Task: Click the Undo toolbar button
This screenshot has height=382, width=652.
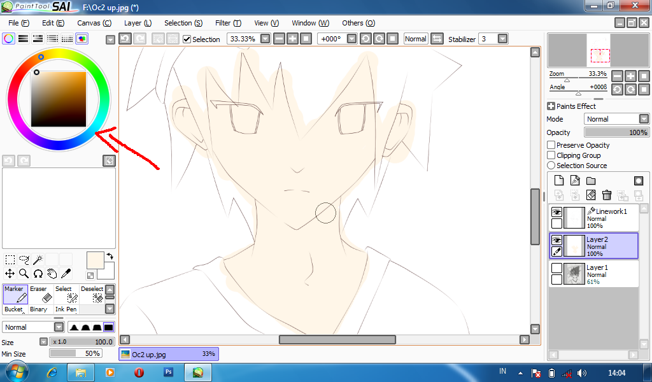Action: tap(125, 39)
